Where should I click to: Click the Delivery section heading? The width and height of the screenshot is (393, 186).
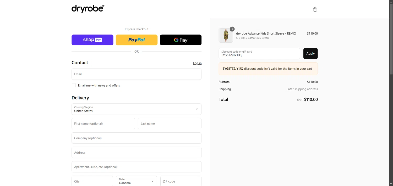pyautogui.click(x=80, y=98)
